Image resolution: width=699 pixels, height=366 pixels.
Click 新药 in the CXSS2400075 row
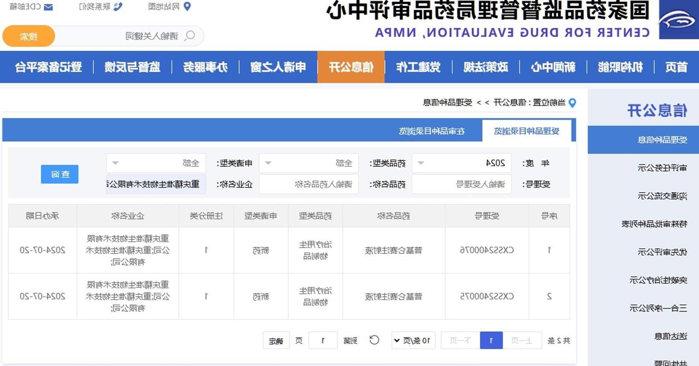(261, 296)
